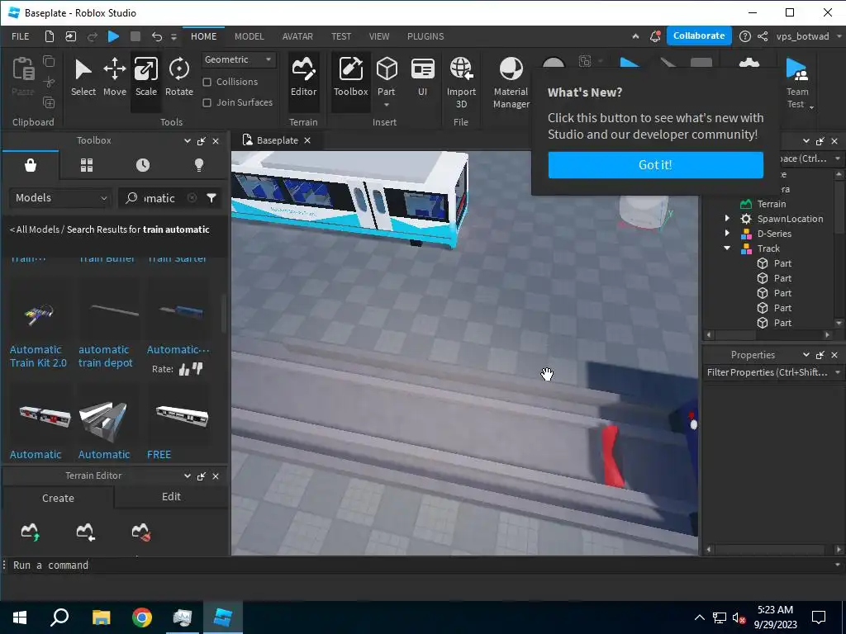Select Terrain in Explorer tree
The height and width of the screenshot is (634, 846).
point(771,204)
